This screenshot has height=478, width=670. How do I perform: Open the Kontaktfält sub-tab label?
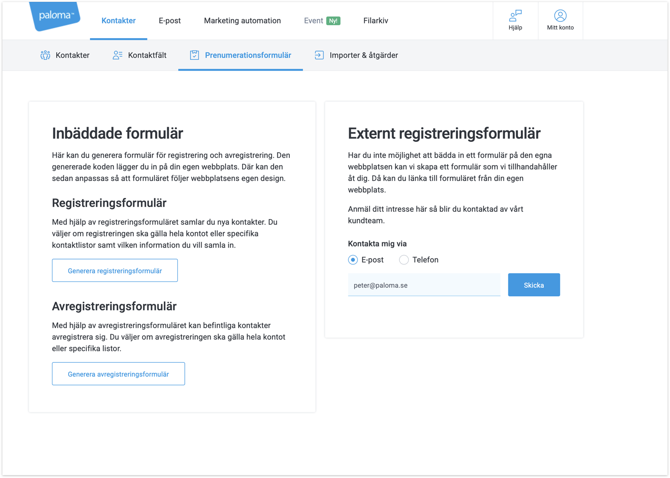pyautogui.click(x=147, y=55)
